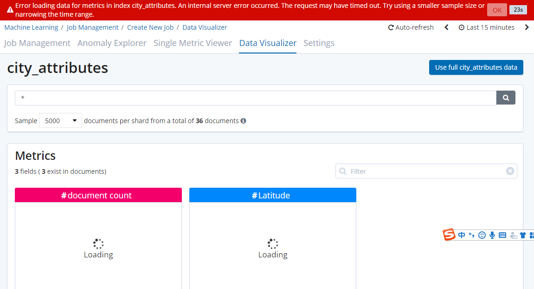
Task: Click the Sogou input method S logo
Action: pos(449,235)
